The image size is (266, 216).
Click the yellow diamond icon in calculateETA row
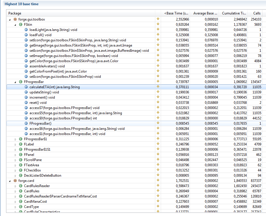click(x=158, y=87)
